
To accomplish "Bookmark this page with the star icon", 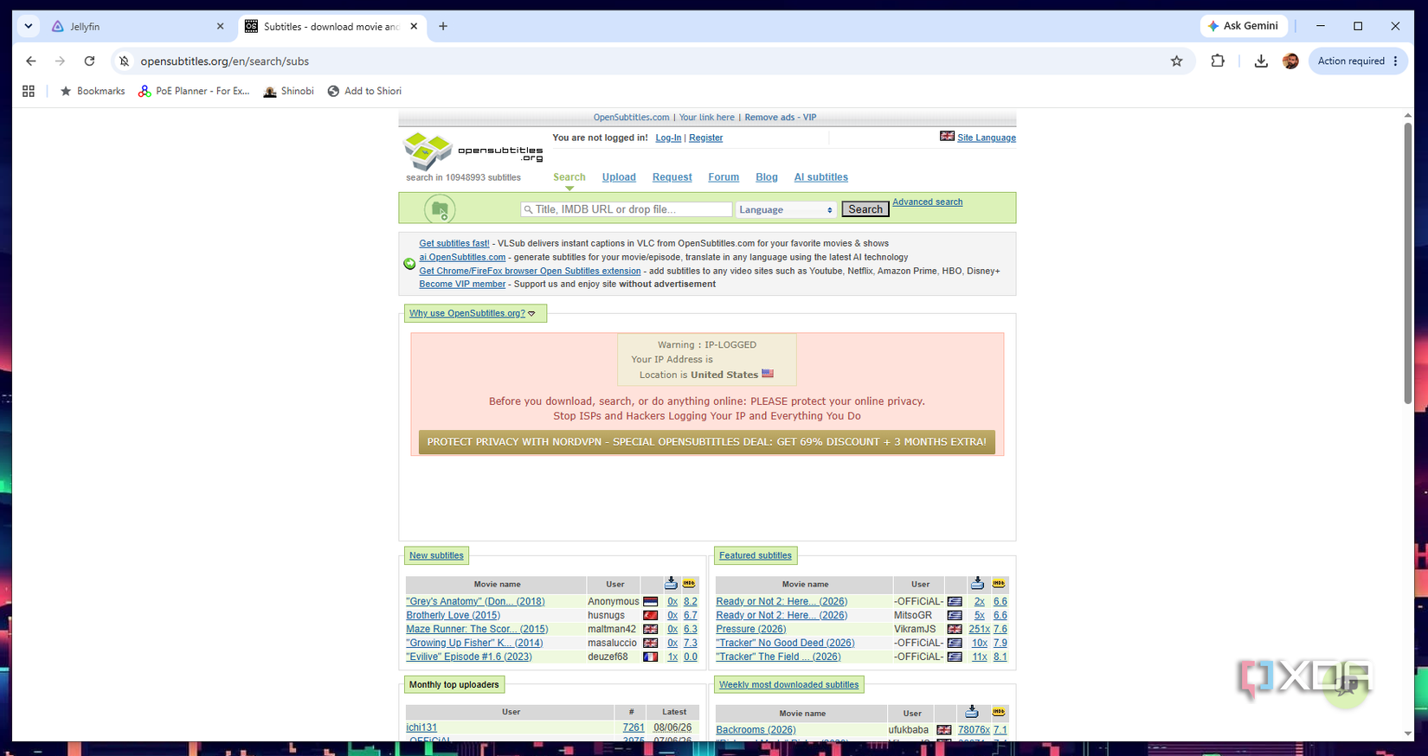I will (1176, 61).
